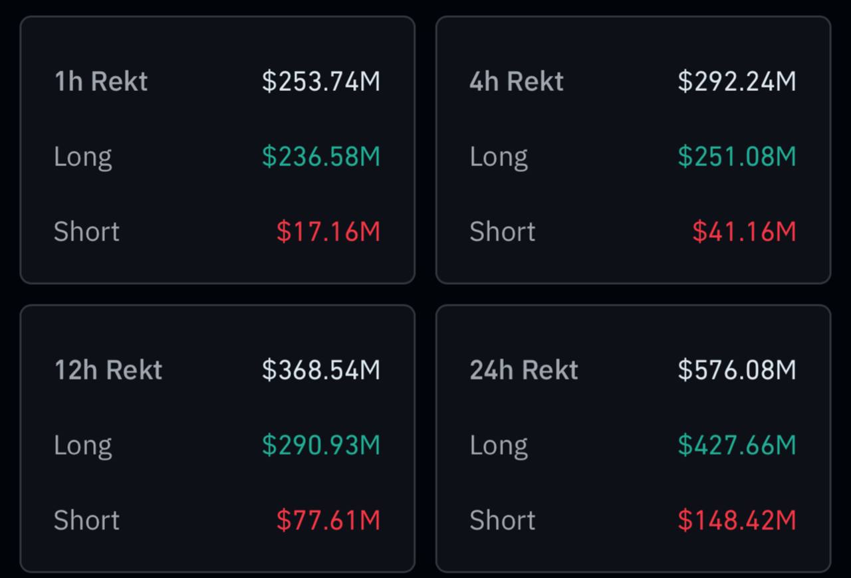Select the 1h Rekt total $253.74M
The width and height of the screenshot is (851, 578).
pyautogui.click(x=321, y=82)
